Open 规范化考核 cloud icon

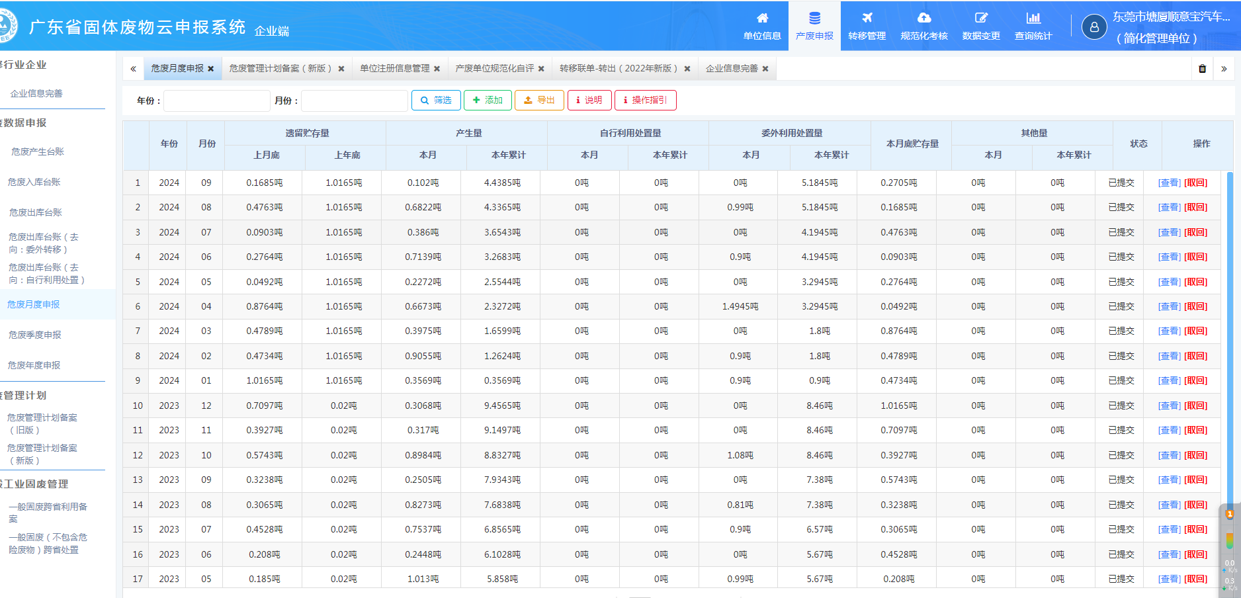point(924,18)
